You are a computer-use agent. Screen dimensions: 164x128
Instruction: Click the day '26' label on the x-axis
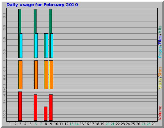click(138, 124)
